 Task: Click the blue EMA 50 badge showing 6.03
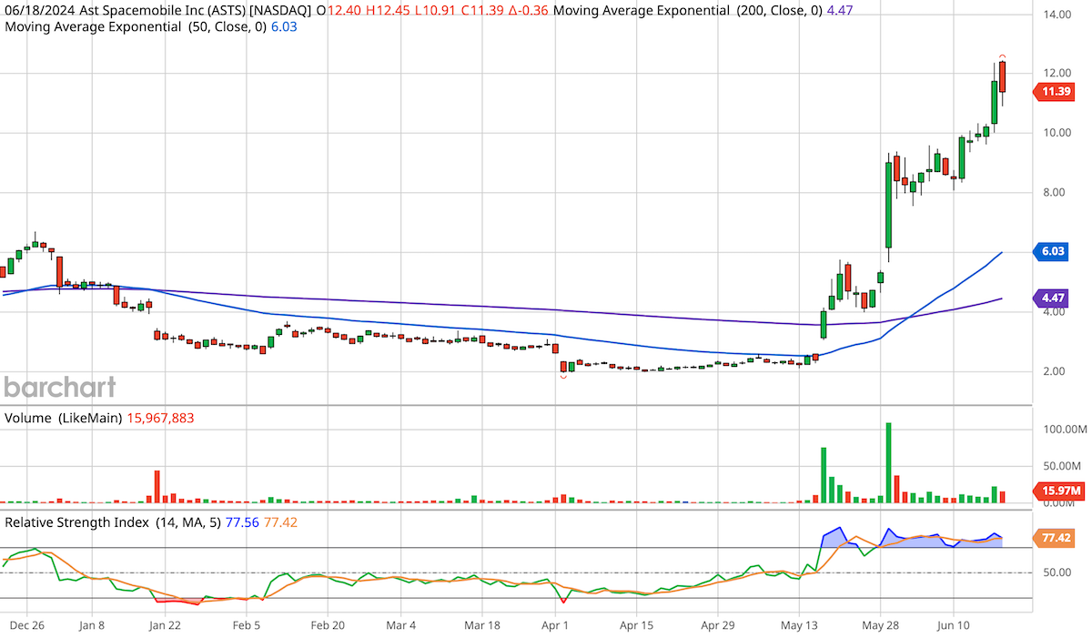coord(1051,252)
